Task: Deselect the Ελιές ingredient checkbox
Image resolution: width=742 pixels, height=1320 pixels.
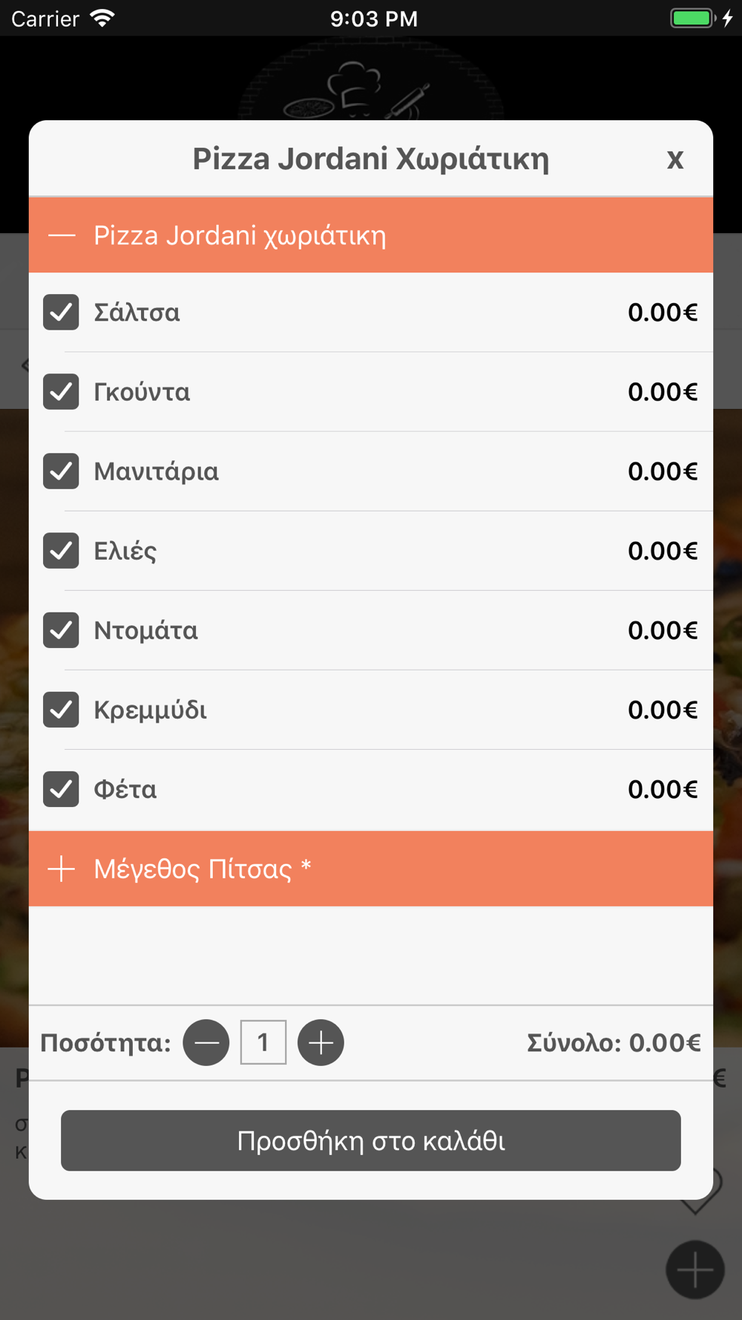Action: 61,550
